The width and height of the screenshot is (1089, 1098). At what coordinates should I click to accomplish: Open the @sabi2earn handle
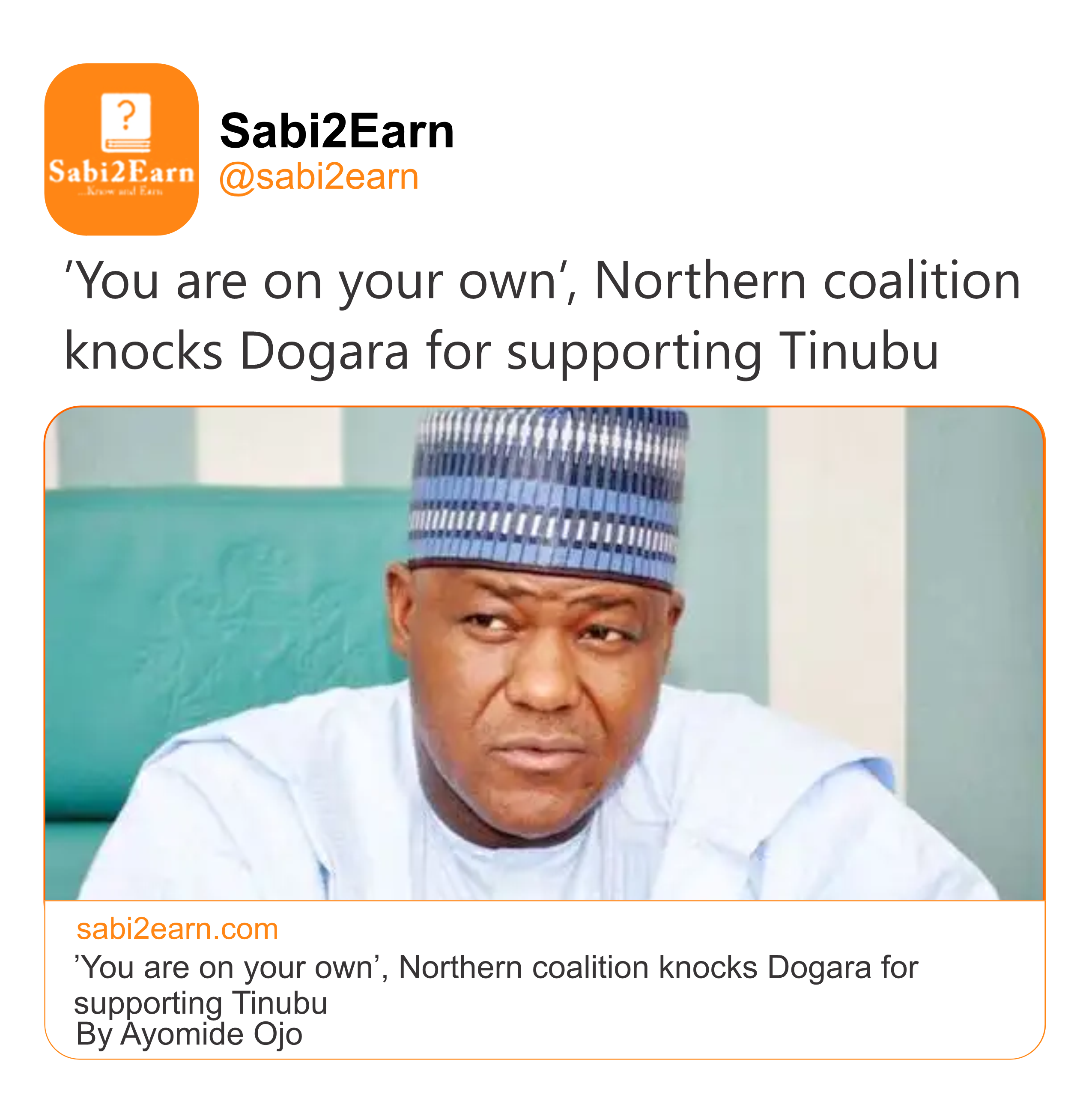[x=319, y=177]
